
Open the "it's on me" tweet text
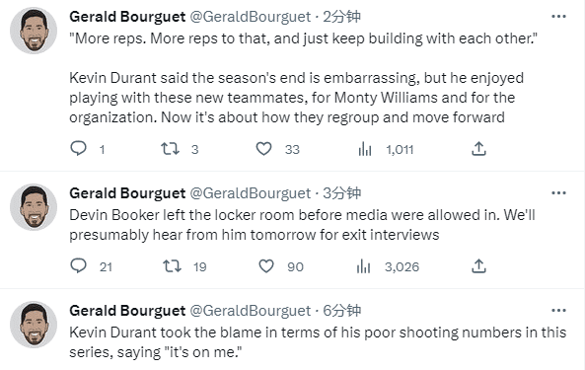318,342
